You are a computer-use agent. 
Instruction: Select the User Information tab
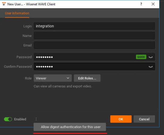pos(17,13)
